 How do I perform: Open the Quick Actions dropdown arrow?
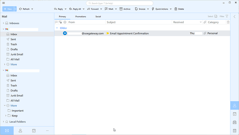pos(171,9)
